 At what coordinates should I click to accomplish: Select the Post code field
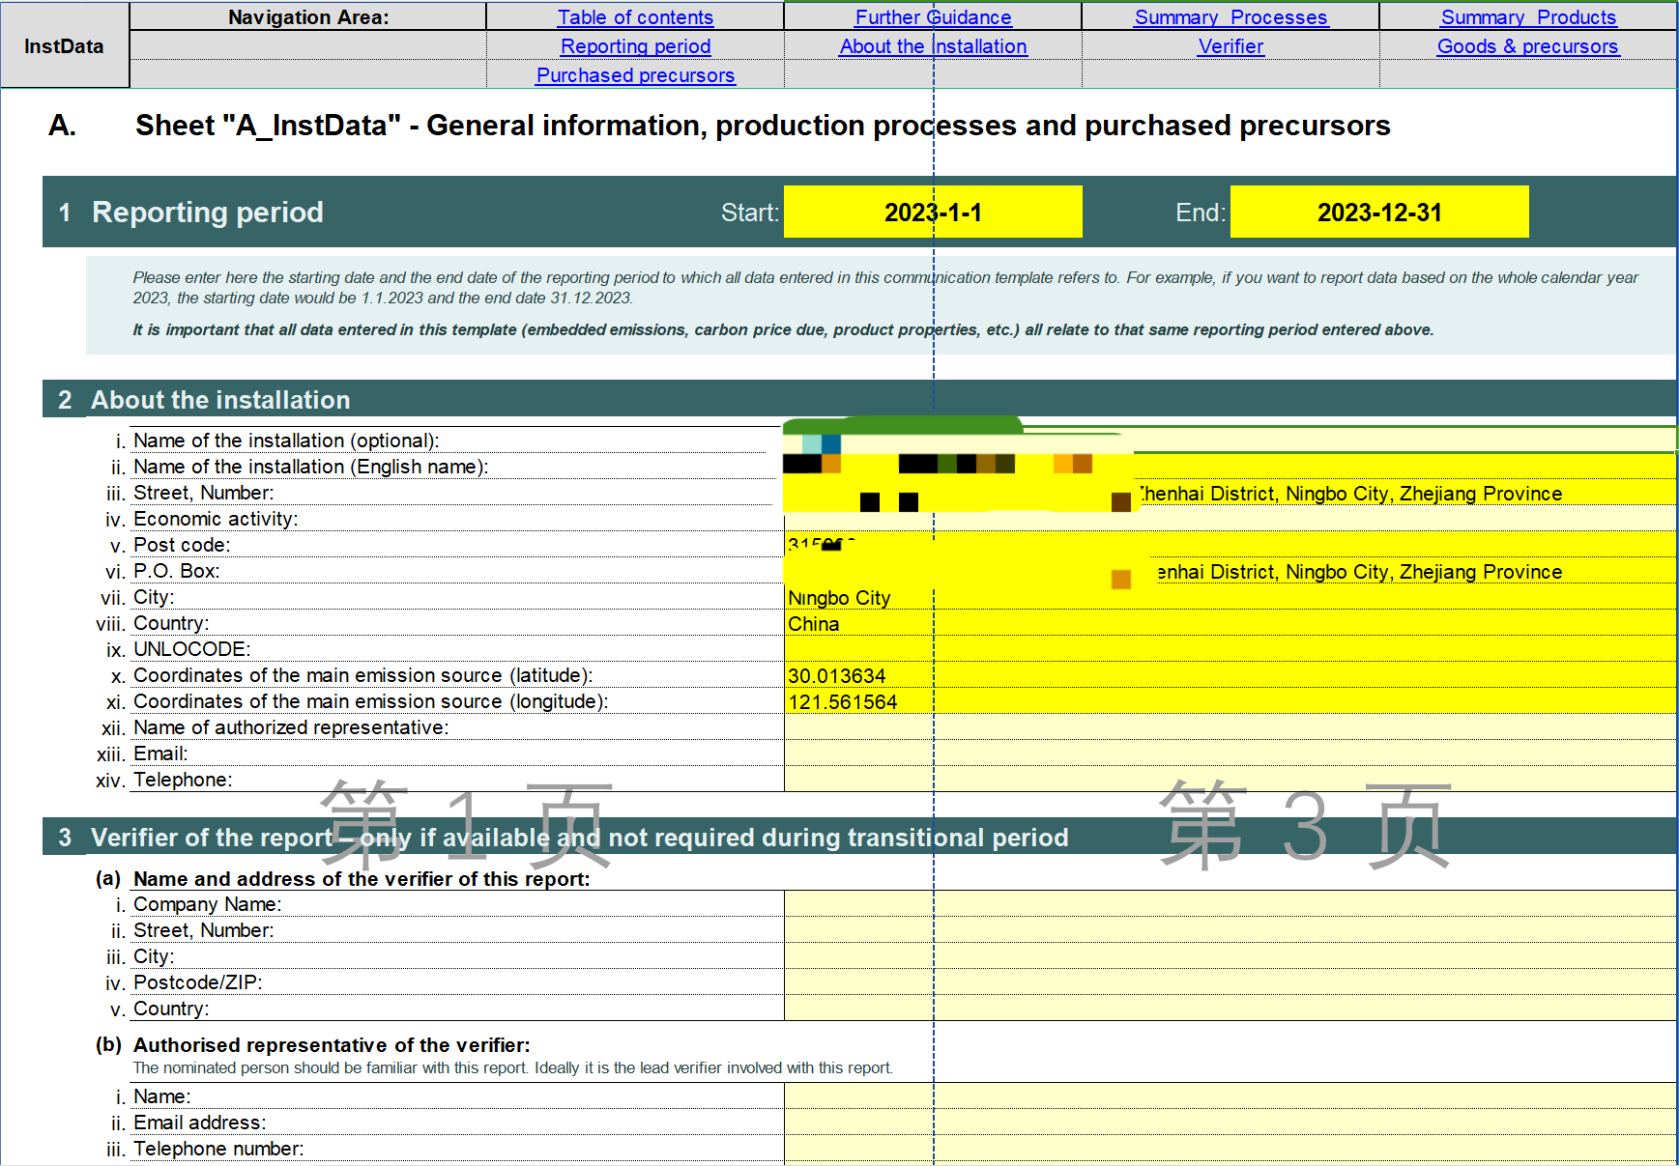click(1230, 545)
